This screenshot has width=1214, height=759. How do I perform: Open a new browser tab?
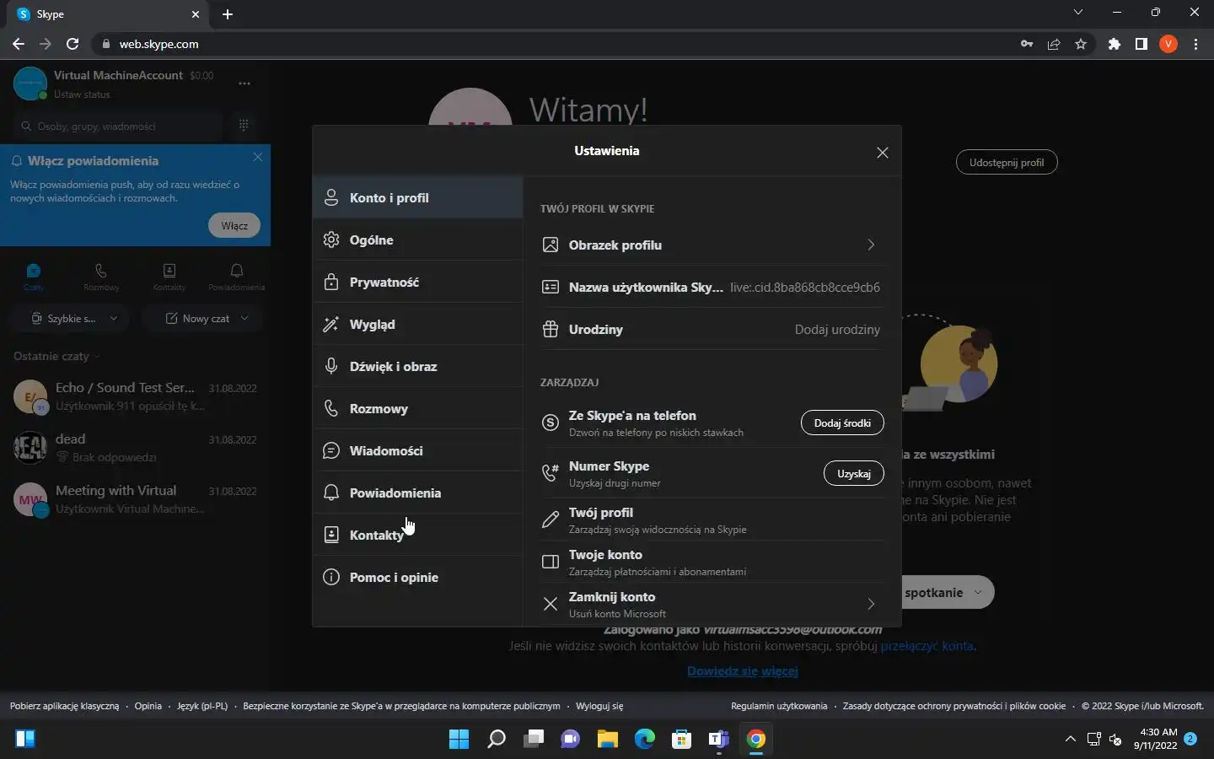228,14
